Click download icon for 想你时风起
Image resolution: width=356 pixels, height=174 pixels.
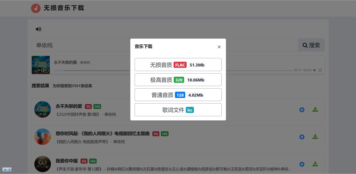pyautogui.click(x=315, y=137)
